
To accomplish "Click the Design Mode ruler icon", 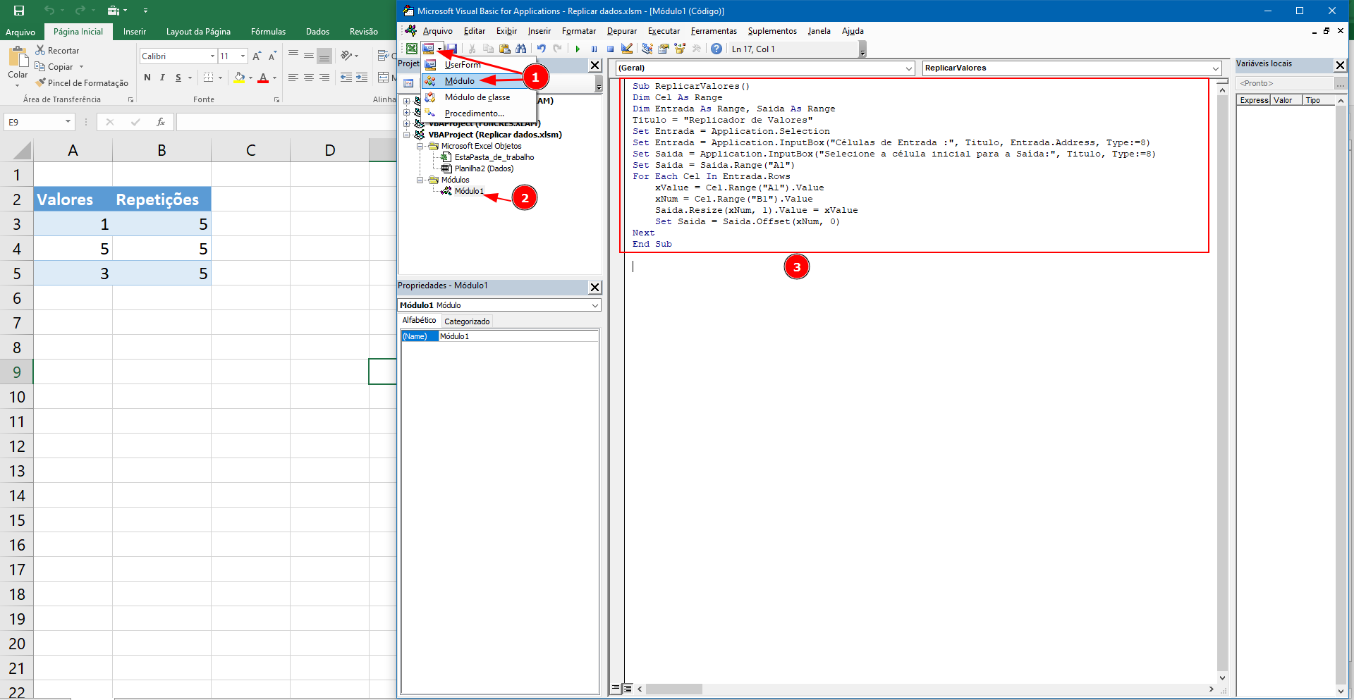I will [x=627, y=49].
